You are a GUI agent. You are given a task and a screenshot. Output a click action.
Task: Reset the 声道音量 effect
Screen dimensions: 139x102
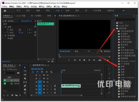35,35
